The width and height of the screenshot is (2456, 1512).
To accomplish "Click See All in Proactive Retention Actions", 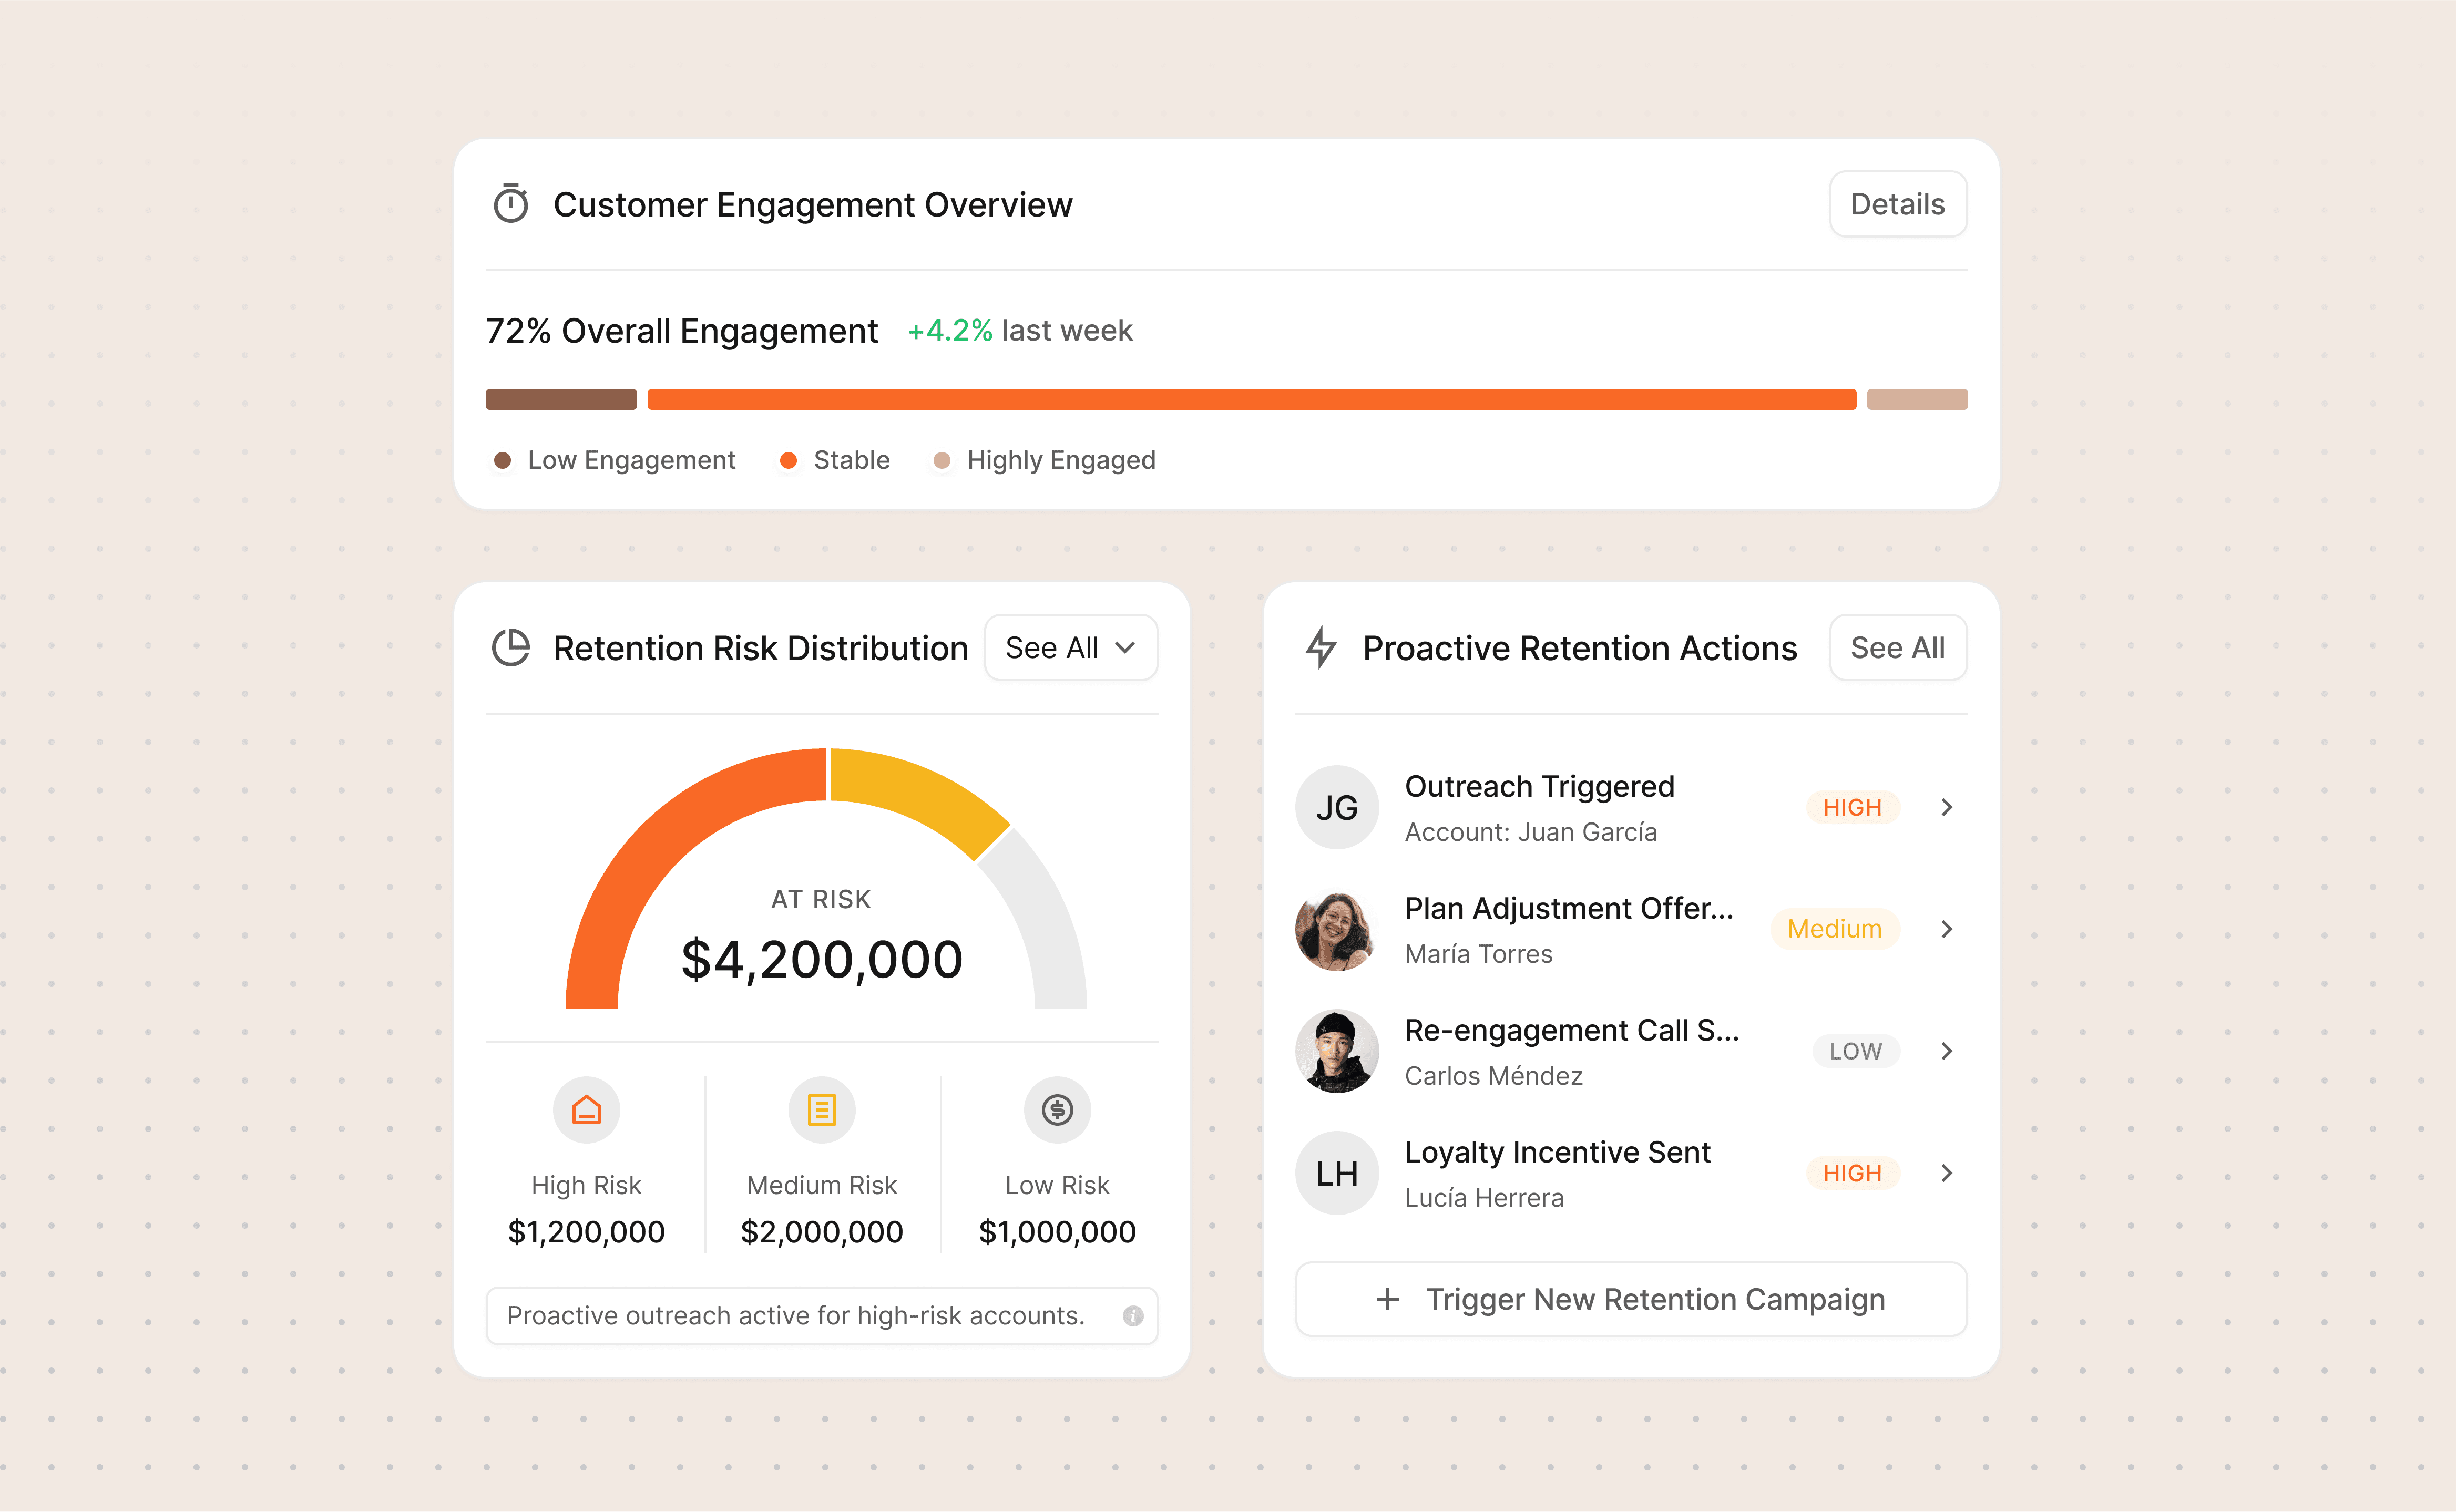I will (1897, 648).
